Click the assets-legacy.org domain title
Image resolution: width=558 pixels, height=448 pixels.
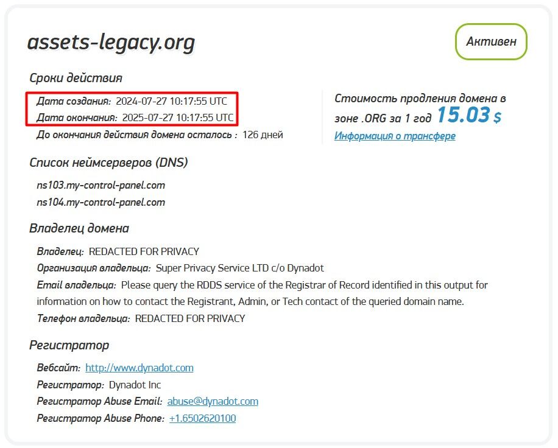coord(111,43)
